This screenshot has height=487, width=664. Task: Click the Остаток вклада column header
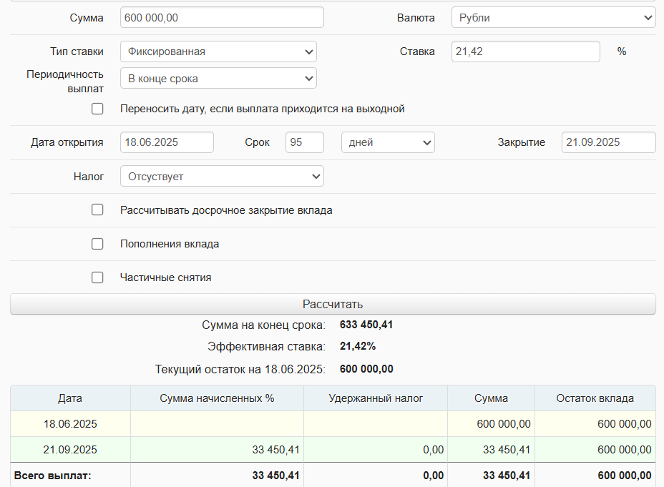(595, 398)
